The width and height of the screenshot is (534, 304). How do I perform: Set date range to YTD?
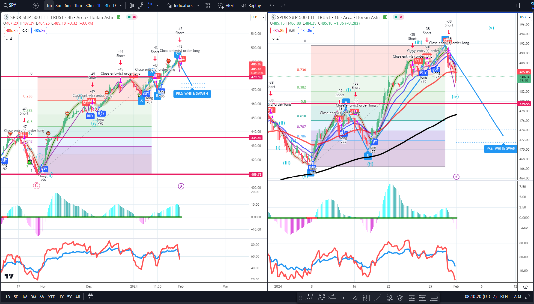(x=52, y=297)
